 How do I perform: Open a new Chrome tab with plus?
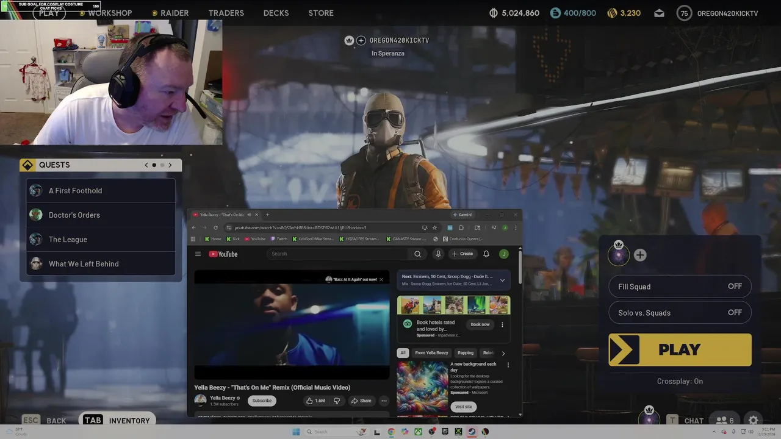coord(267,215)
